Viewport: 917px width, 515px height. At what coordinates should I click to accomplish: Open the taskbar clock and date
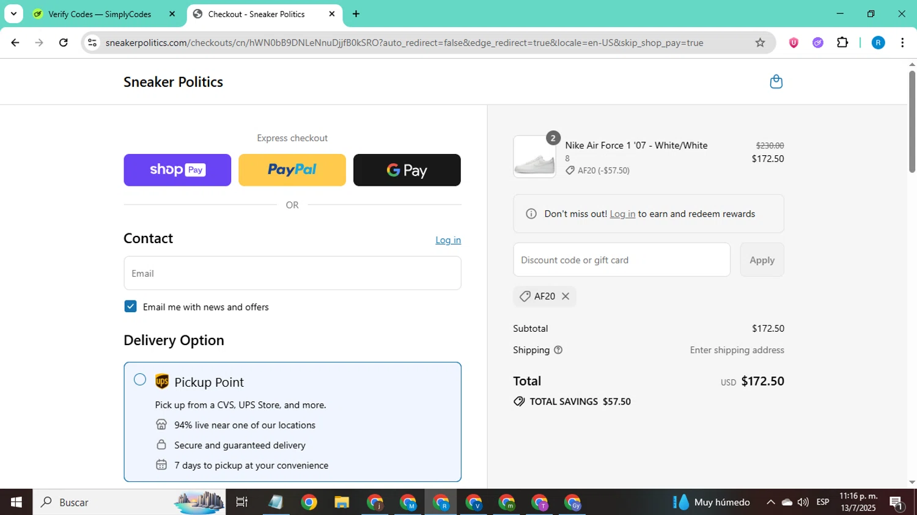point(858,502)
